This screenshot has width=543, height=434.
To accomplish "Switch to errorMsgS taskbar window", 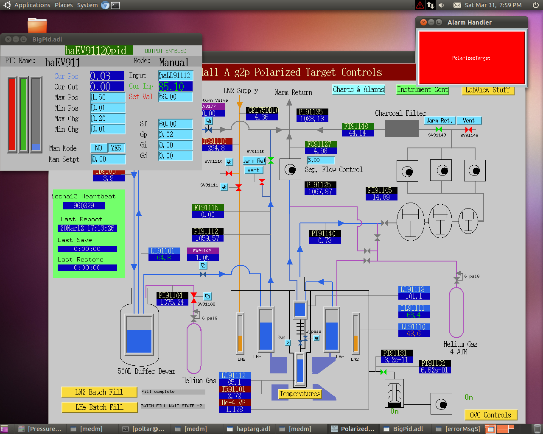I will pos(458,429).
